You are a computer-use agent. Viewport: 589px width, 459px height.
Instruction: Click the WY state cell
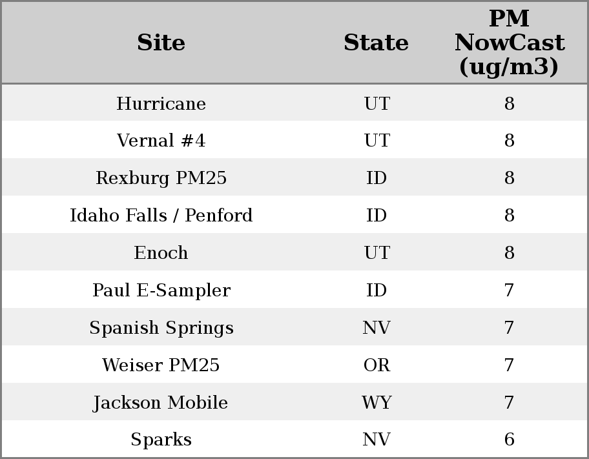click(377, 403)
